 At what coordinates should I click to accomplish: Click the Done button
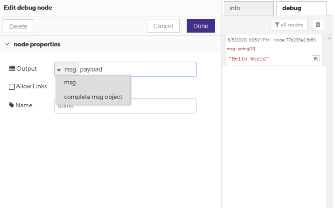tap(201, 26)
